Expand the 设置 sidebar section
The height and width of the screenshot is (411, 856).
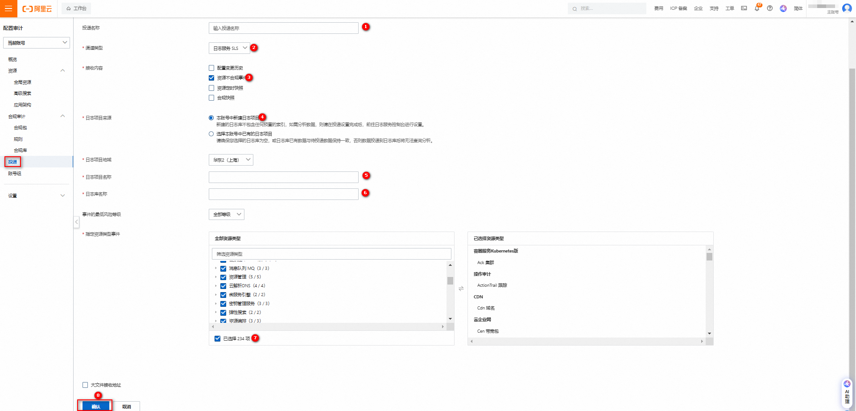(62, 195)
